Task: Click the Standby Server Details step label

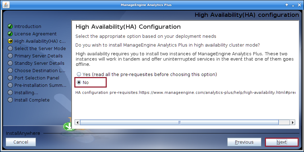Action: coord(39,63)
